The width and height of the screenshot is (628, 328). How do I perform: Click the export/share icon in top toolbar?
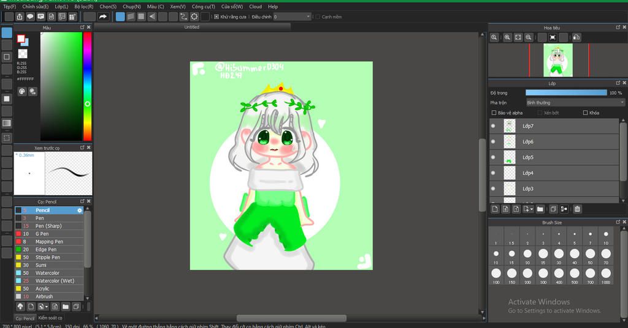coord(20,17)
